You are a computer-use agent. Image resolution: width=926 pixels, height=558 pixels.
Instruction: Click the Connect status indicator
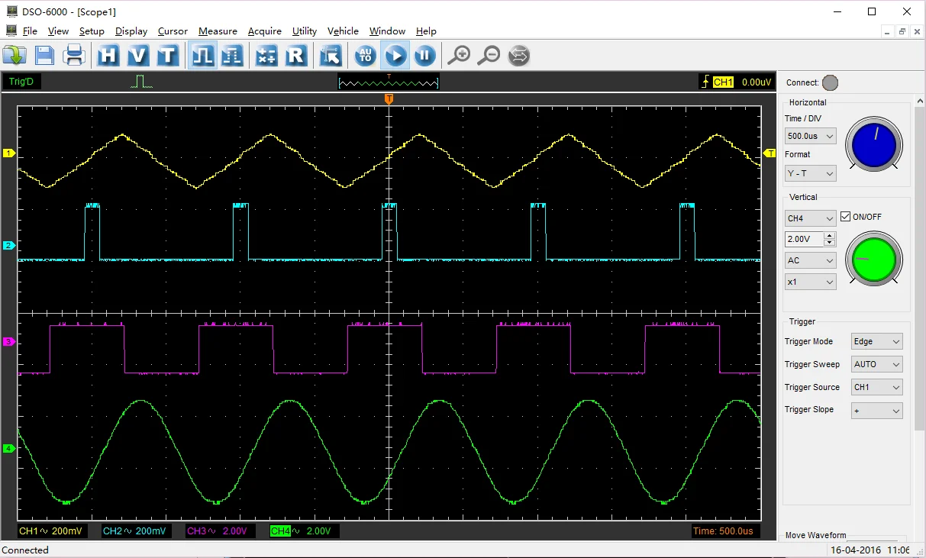coord(830,82)
